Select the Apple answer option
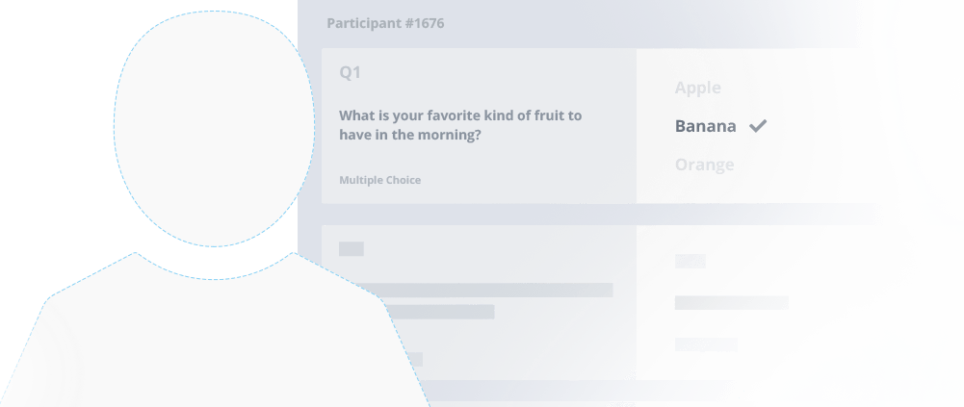Viewport: 964px width, 407px height. click(698, 88)
